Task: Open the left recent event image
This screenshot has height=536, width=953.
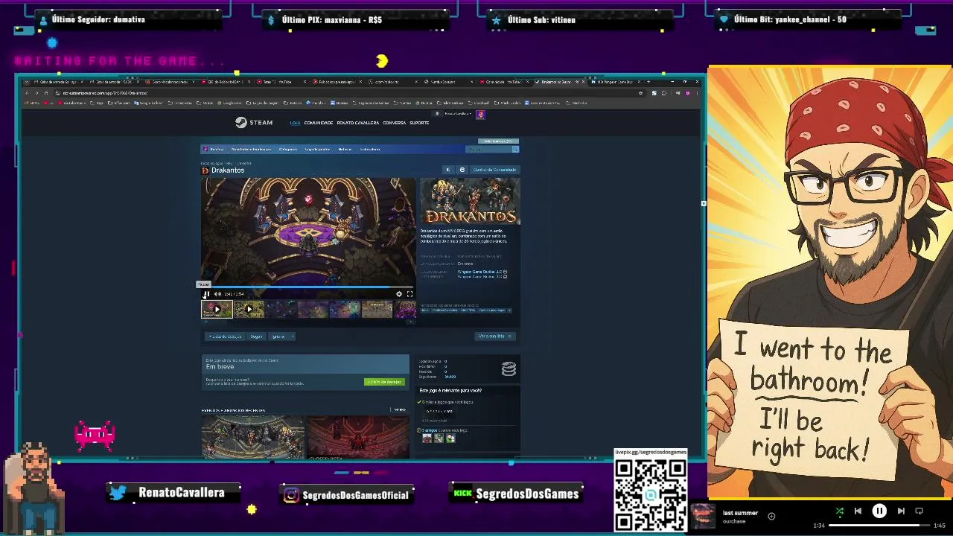Action: [252, 437]
